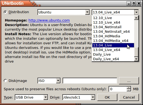Click the version list scrollbar thumb
The image size is (143, 105).
tap(136, 52)
